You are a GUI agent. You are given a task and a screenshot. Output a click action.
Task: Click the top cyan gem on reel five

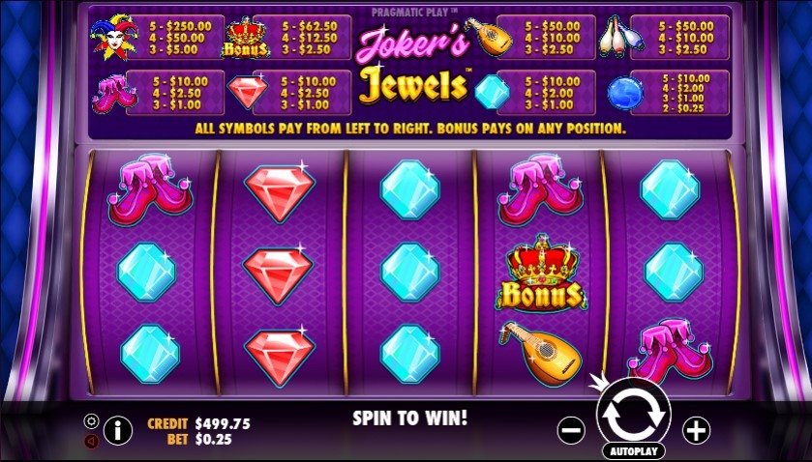[670, 189]
